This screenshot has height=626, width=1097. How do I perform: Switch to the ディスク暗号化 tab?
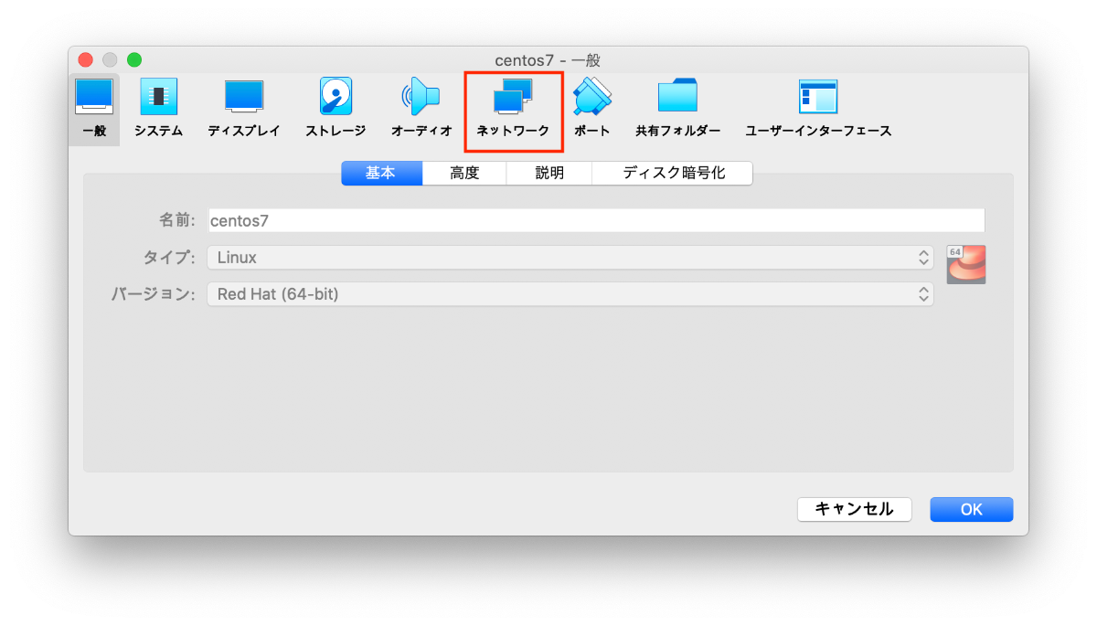point(673,173)
